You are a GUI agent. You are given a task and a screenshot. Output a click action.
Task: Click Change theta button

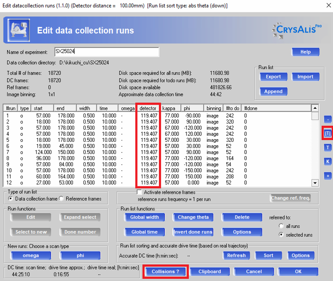coord(193,217)
